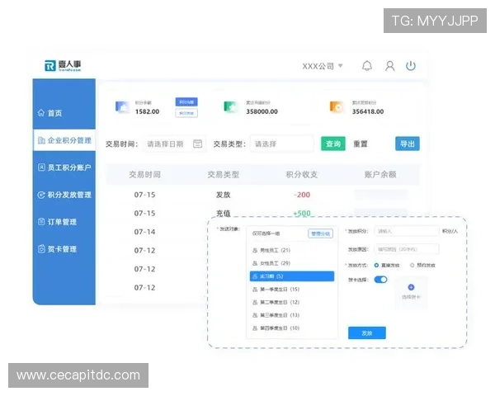Open the notification bell icon

point(367,66)
